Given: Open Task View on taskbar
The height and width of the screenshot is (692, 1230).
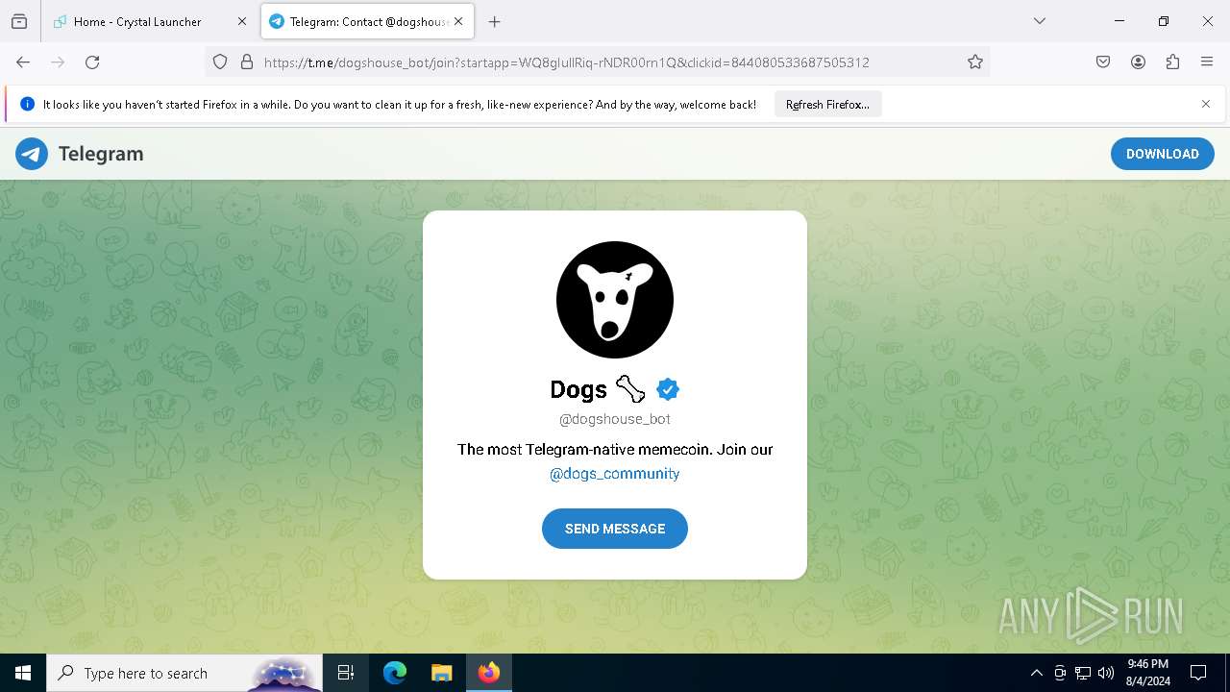Looking at the screenshot, I should 346,673.
